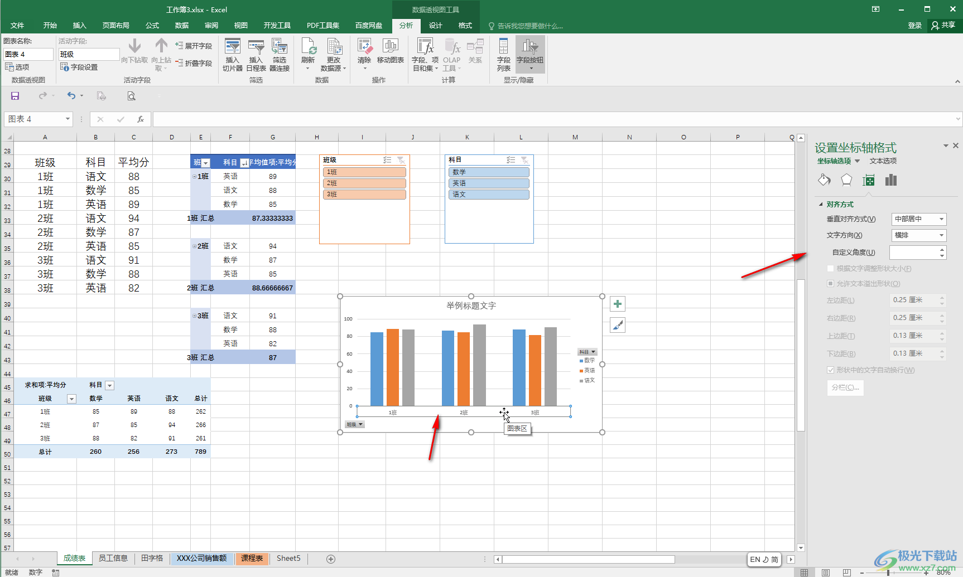Screen dimensions: 963x577
Task: Click 选项 button under chart name
Action: (17, 67)
